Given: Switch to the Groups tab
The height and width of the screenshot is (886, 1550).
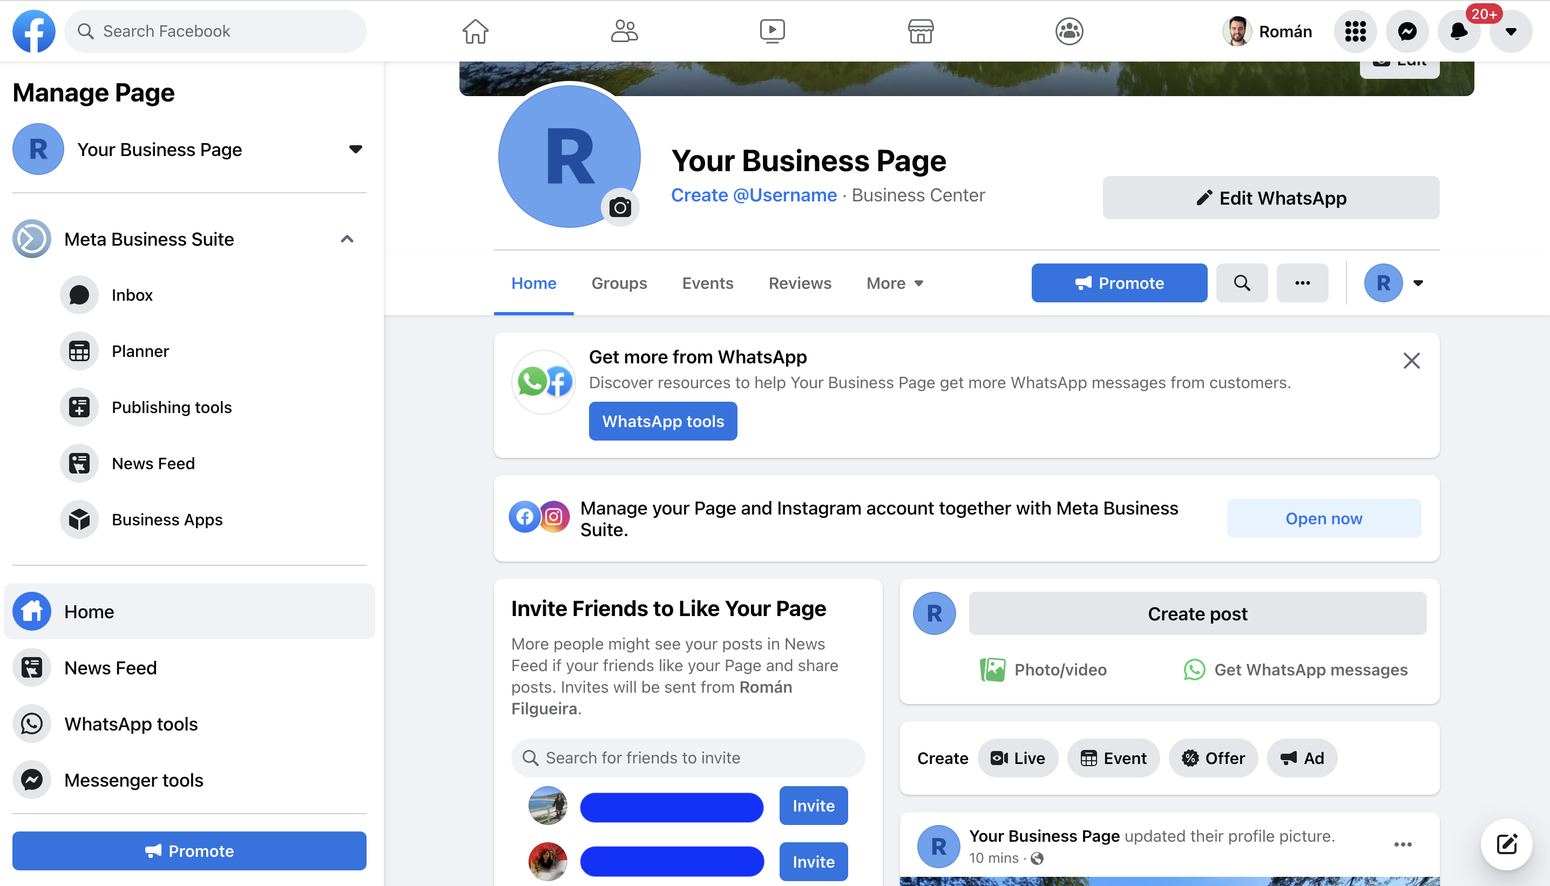Looking at the screenshot, I should (620, 282).
